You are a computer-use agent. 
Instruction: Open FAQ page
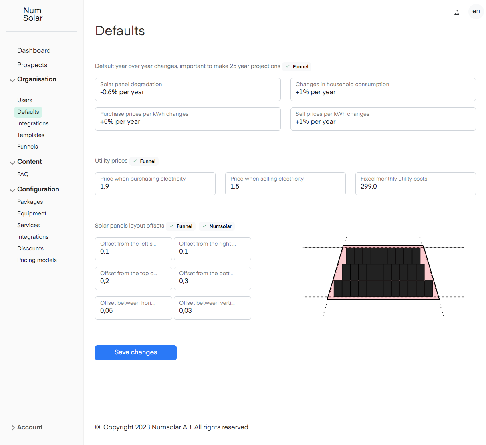[23, 174]
